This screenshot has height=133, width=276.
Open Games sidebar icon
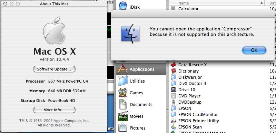[x=122, y=93]
